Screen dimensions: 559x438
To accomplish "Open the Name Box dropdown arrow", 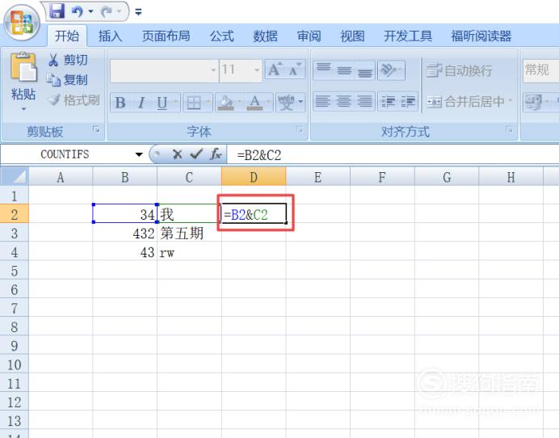I will [139, 154].
